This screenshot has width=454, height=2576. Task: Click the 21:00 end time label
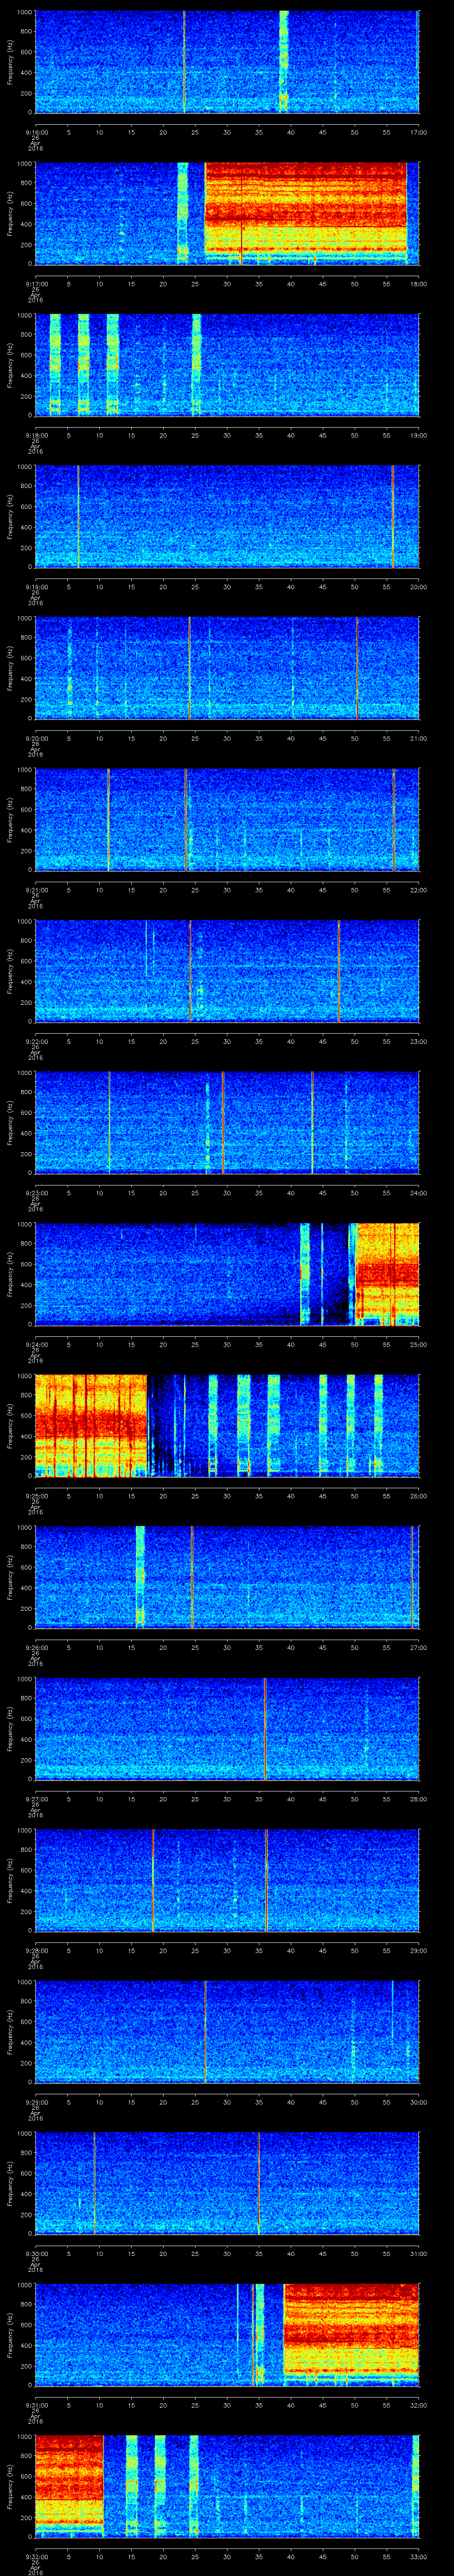419,738
